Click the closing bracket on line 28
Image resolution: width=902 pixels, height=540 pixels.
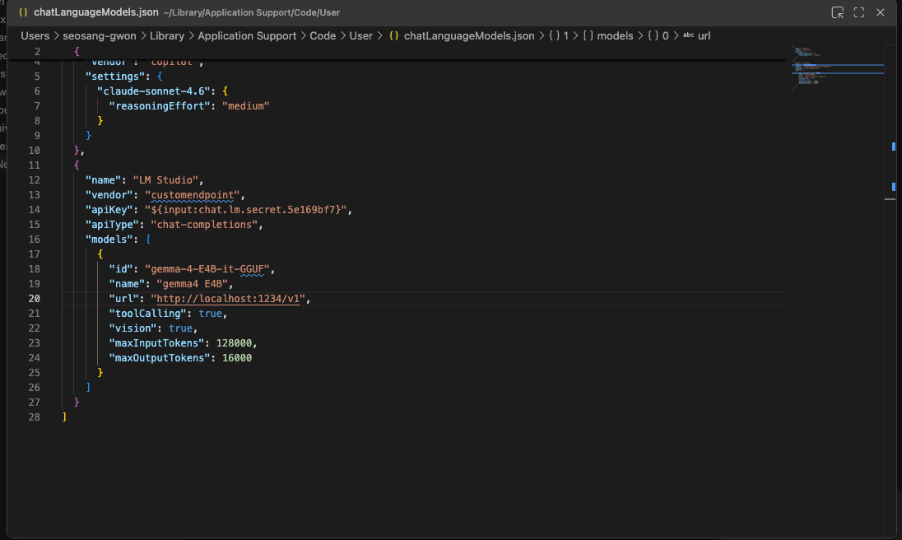[64, 417]
